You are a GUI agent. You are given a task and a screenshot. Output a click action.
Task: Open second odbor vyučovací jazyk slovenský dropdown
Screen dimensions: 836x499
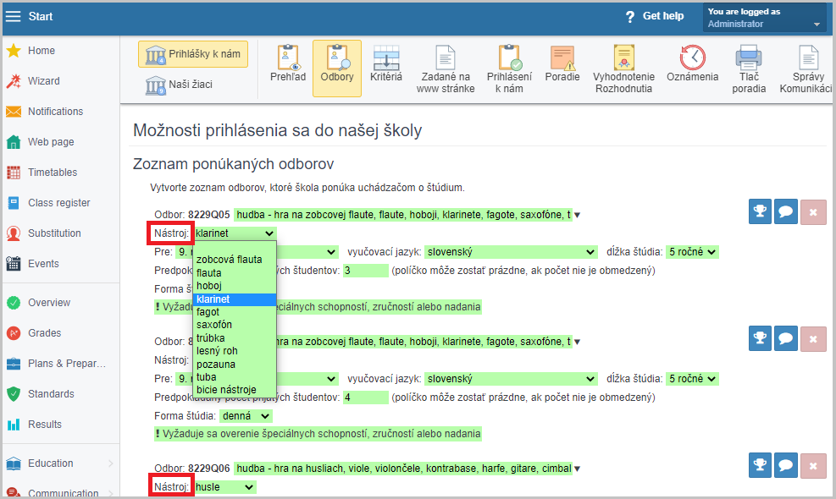click(x=511, y=379)
